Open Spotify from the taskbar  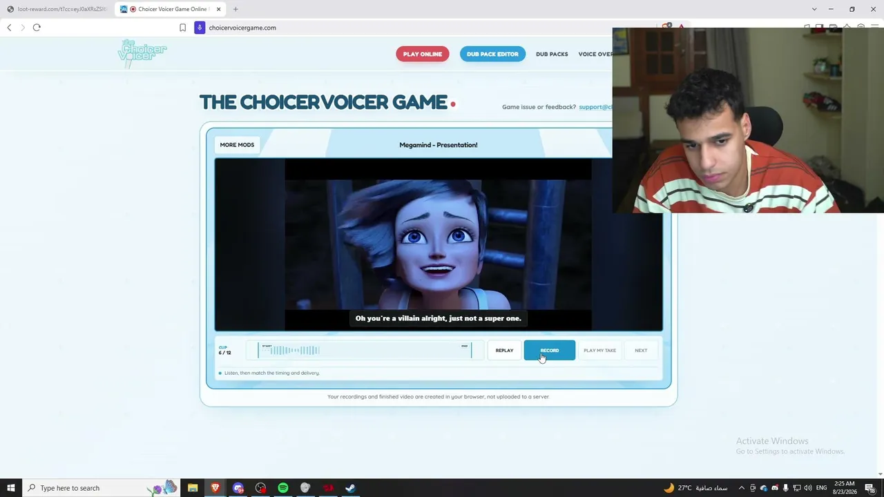coord(283,488)
